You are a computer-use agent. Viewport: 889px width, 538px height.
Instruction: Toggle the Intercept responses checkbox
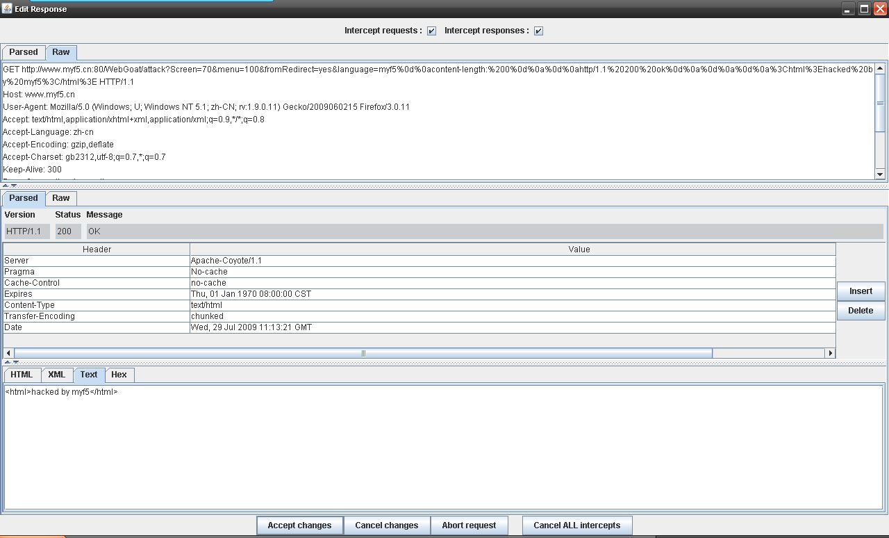point(538,31)
